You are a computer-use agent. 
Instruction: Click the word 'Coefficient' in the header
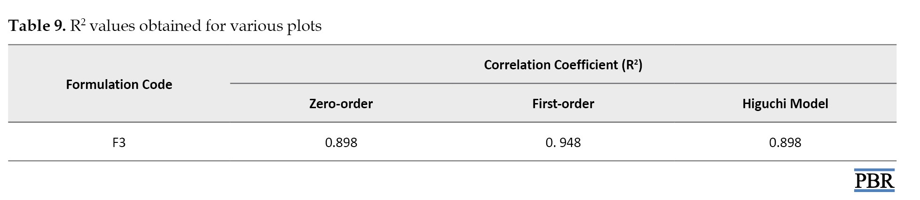tap(586, 65)
